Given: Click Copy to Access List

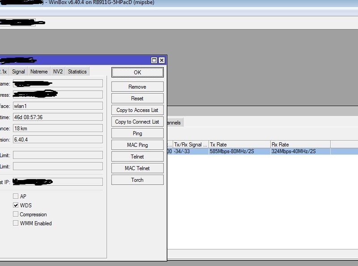Looking at the screenshot, I should (x=137, y=110).
